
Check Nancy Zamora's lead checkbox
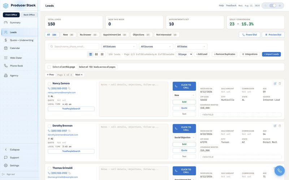click(49, 84)
